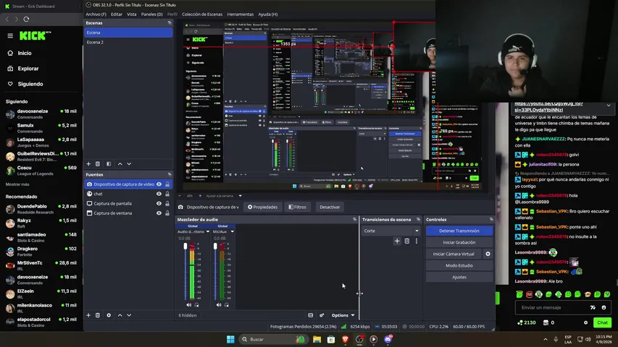Reload the Kick dashboard page
This screenshot has height=347, width=618.
click(x=26, y=19)
